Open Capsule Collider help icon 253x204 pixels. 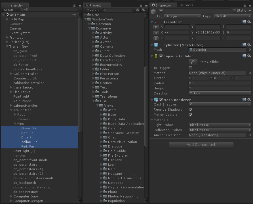point(244,56)
